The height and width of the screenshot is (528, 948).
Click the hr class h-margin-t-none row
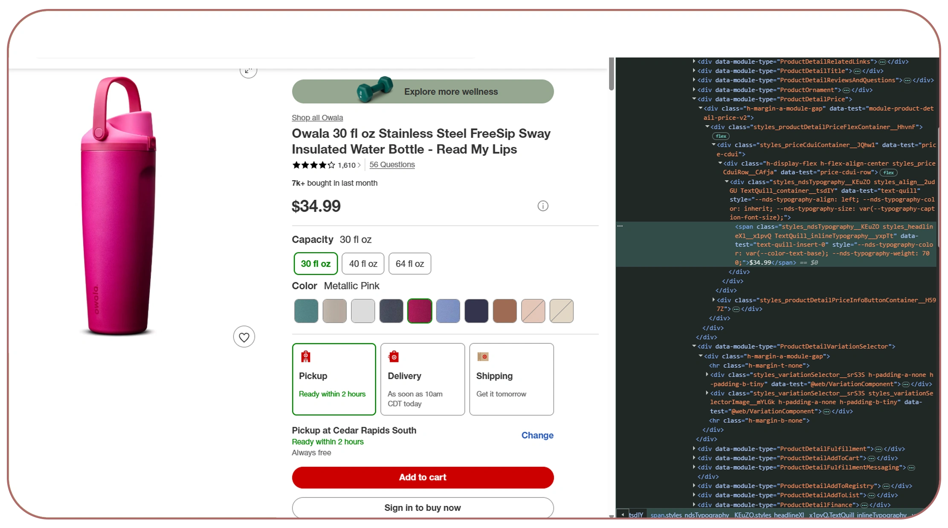click(x=759, y=366)
